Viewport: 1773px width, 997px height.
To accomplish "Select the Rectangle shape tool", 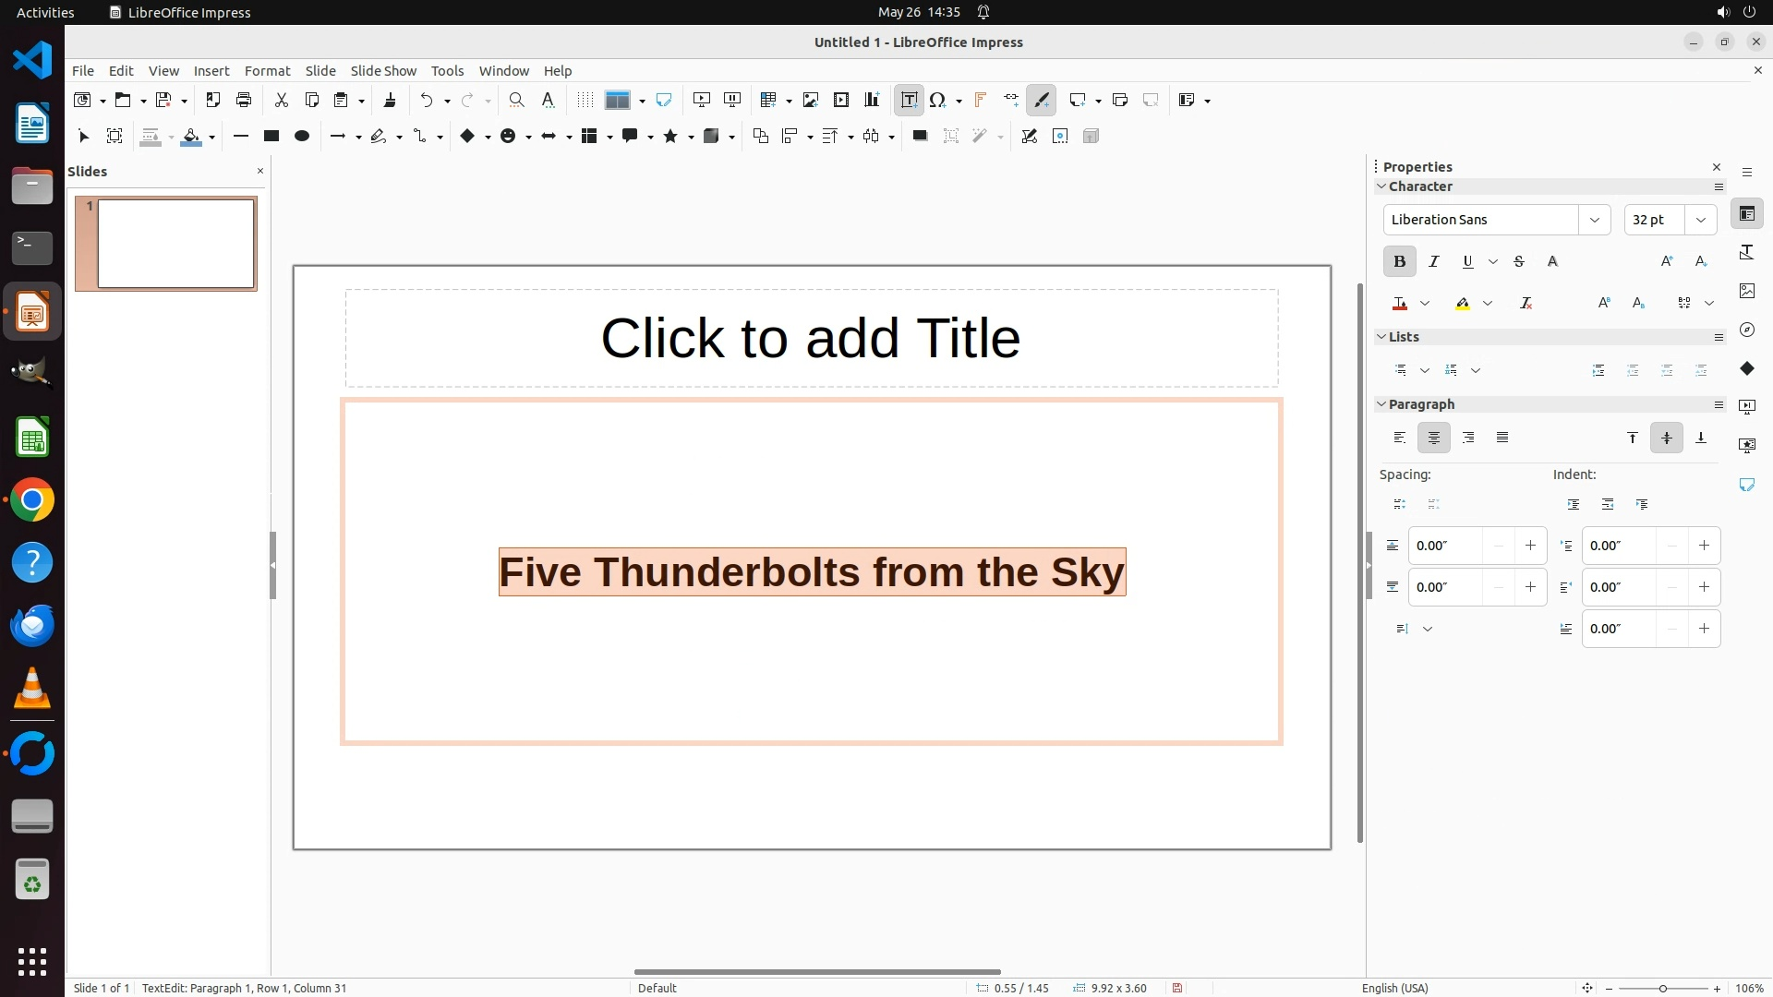I will [271, 137].
